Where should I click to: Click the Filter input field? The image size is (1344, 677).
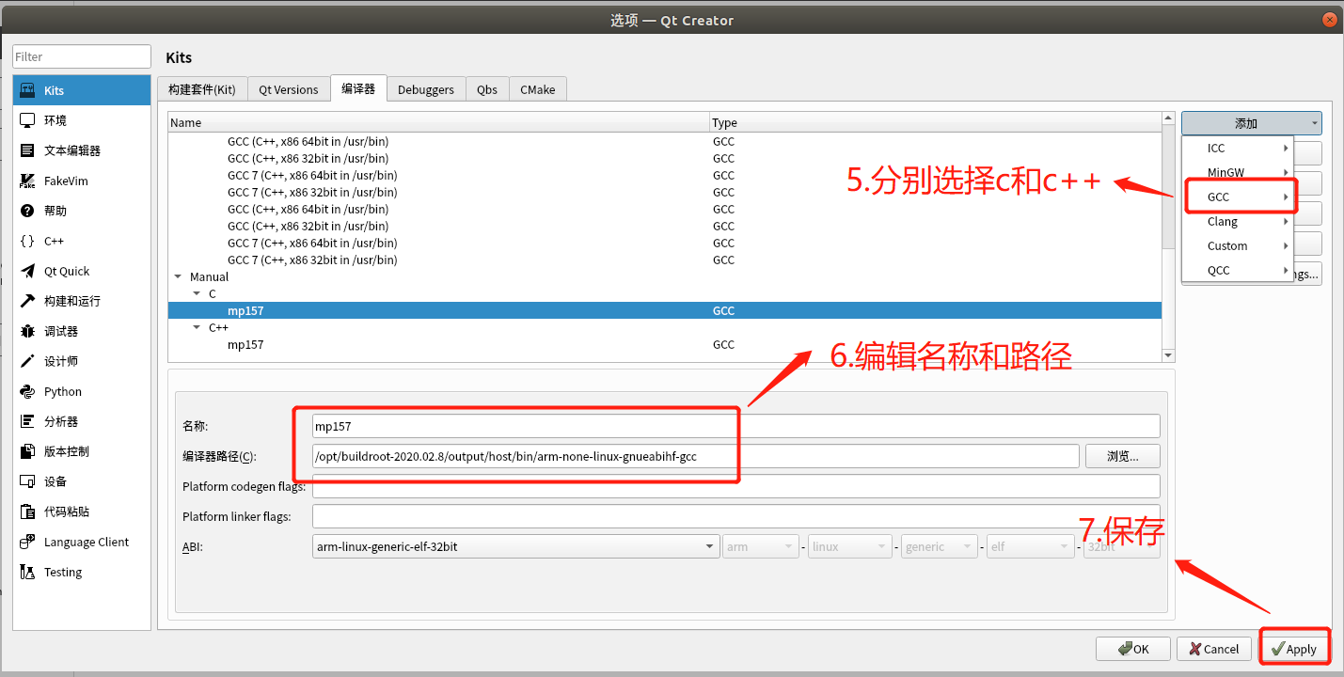[81, 55]
